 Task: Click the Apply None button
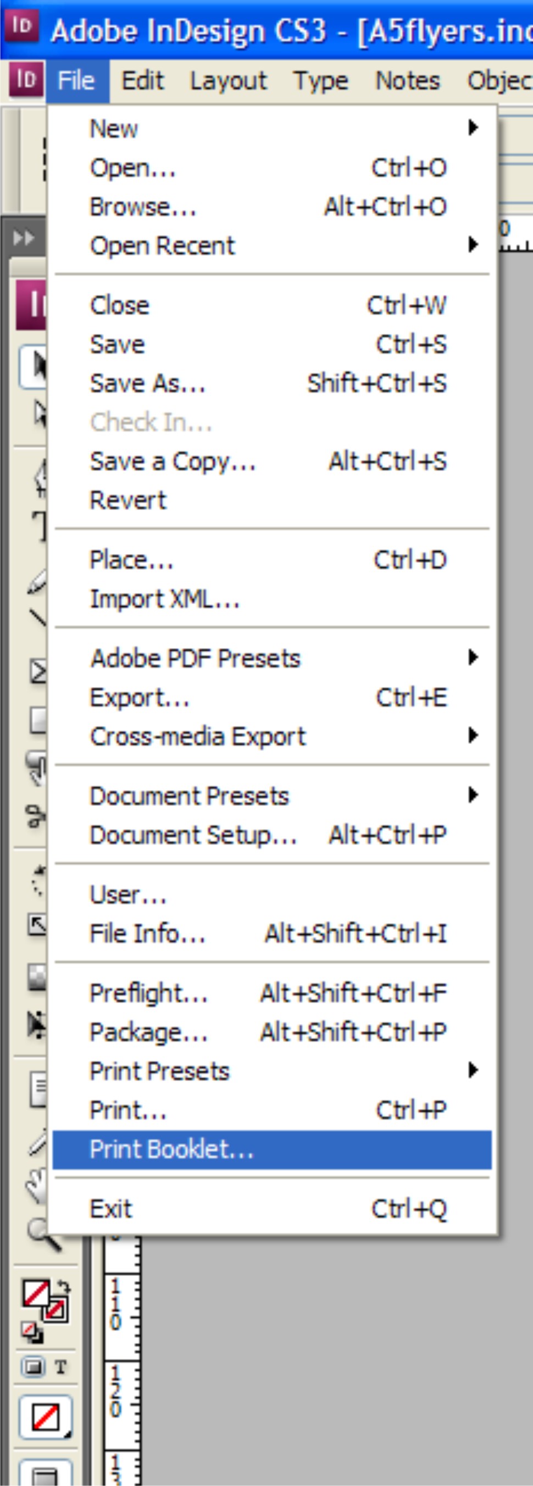tap(45, 1417)
